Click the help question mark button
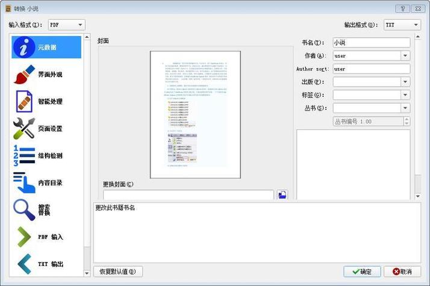This screenshot has height=286, width=430. point(402,9)
